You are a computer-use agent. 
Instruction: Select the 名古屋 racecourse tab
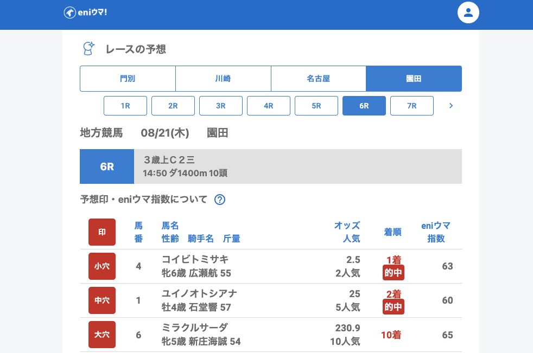319,79
